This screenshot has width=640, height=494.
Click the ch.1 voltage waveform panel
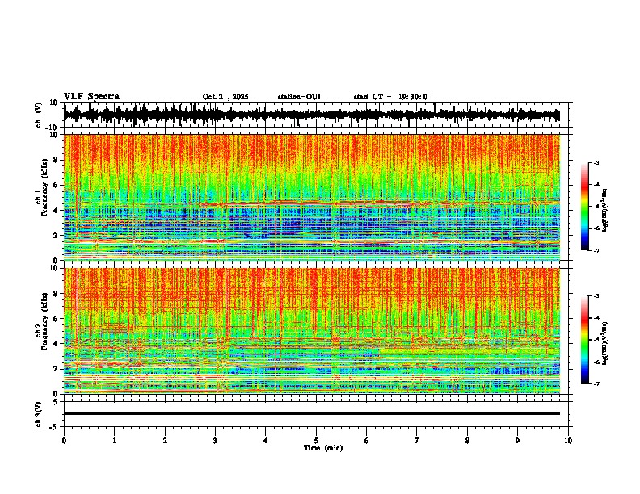click(x=318, y=115)
